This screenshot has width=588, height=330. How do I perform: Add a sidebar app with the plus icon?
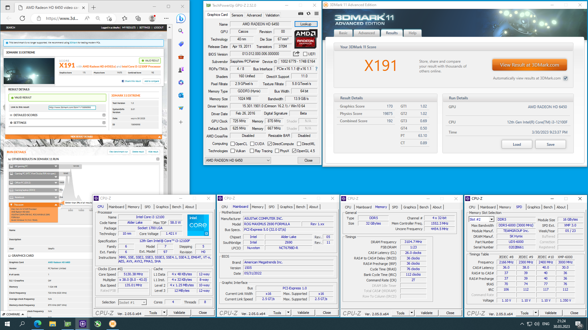[x=181, y=122]
